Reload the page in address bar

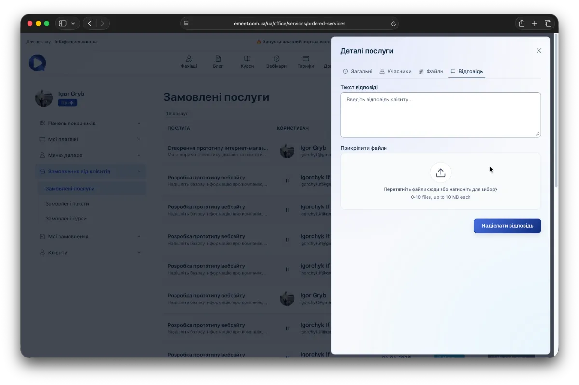(393, 23)
